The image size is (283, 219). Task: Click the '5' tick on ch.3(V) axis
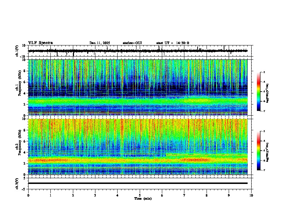point(25,178)
